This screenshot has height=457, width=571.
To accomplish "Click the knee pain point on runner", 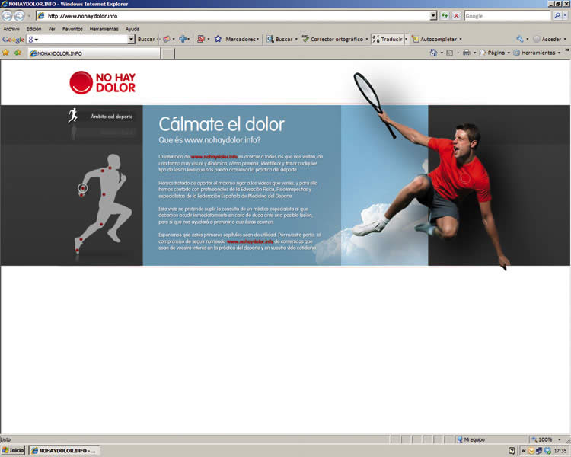I will click(101, 224).
